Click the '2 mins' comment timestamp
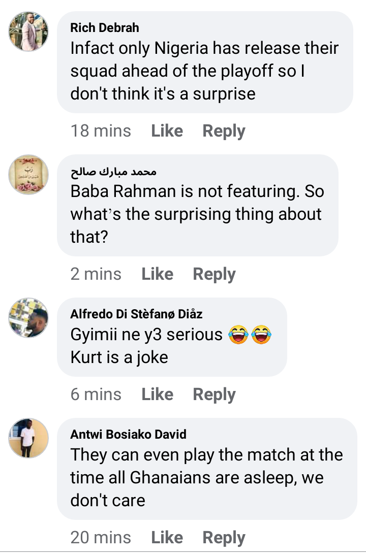The height and width of the screenshot is (558, 366). pyautogui.click(x=96, y=274)
